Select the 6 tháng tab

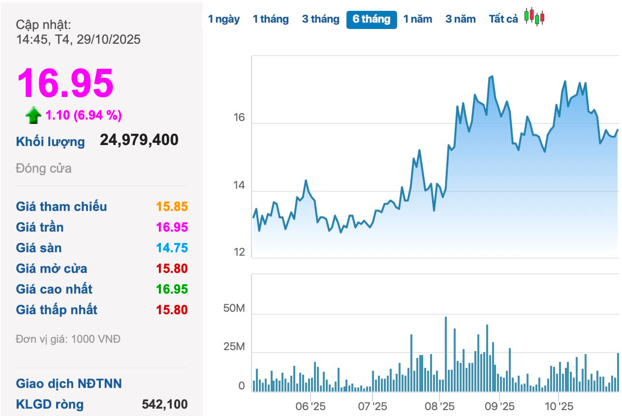(372, 20)
